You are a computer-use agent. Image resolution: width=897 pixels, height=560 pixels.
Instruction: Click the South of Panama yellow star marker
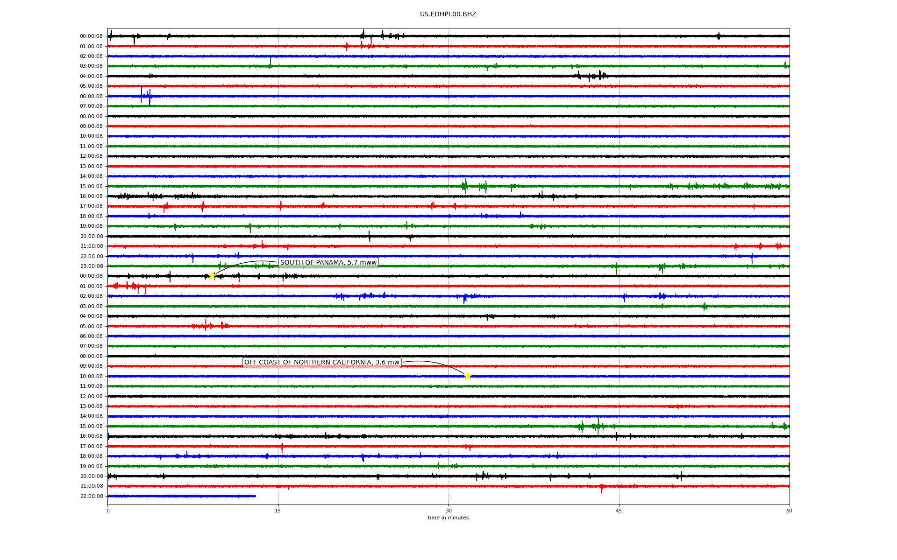click(212, 276)
